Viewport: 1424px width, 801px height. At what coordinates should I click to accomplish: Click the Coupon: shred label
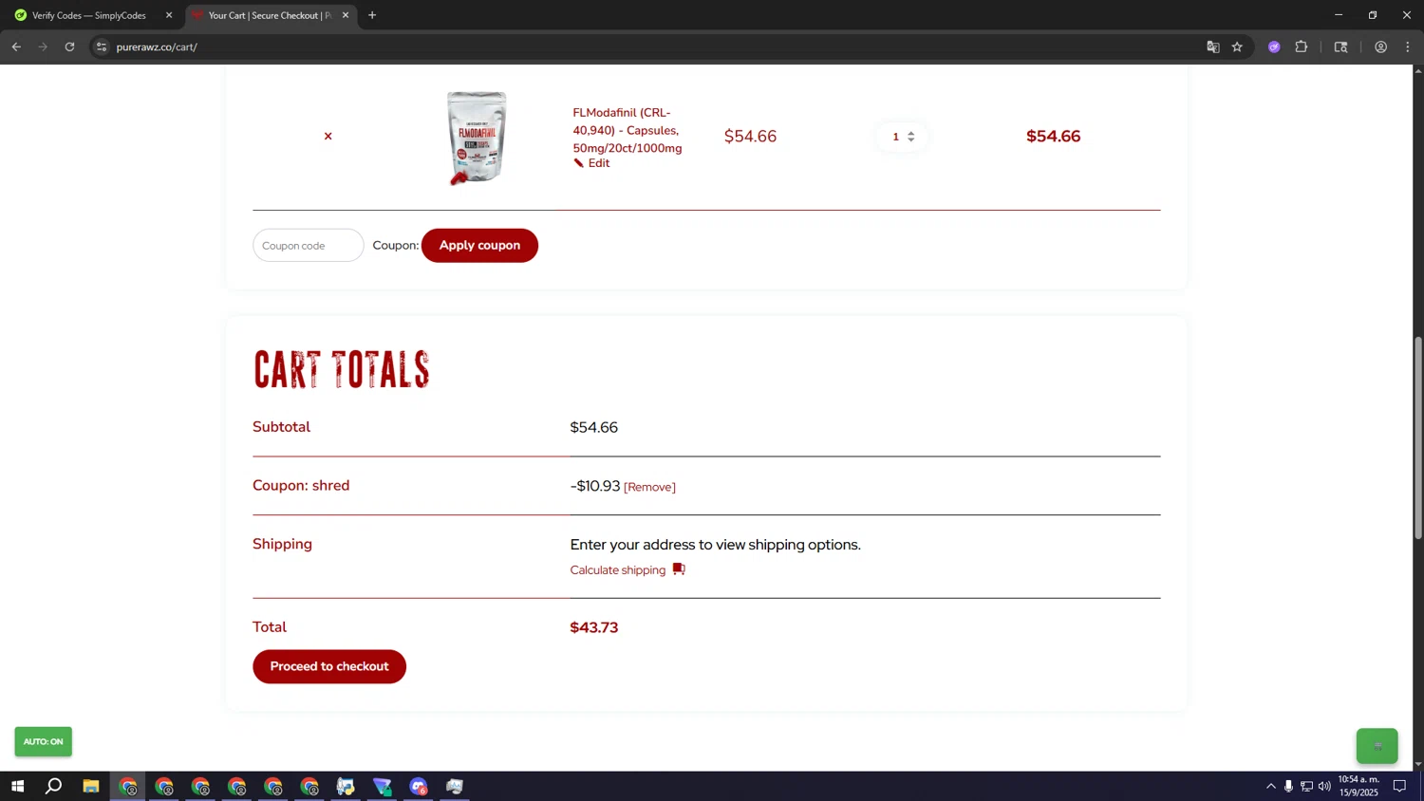(301, 486)
